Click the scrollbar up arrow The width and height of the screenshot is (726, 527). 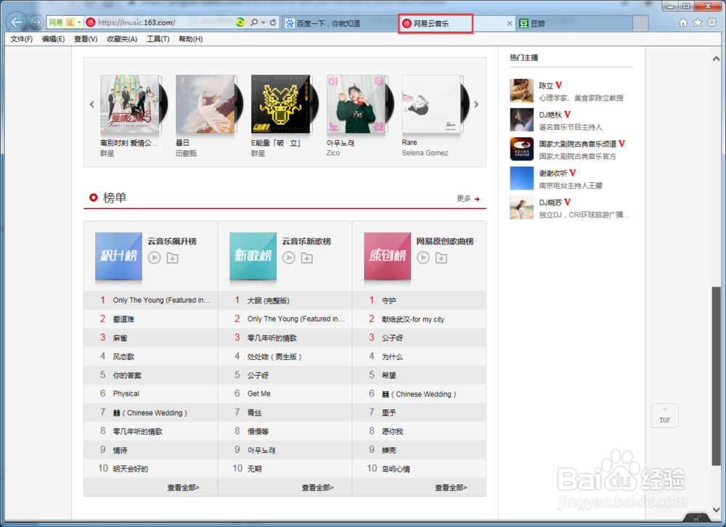[x=717, y=59]
